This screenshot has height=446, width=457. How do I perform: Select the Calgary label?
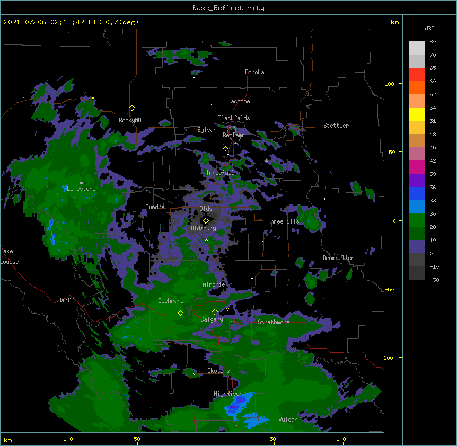212,319
